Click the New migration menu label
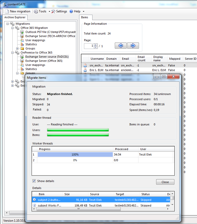This screenshot has width=197, height=224. pyautogui.click(x=20, y=11)
